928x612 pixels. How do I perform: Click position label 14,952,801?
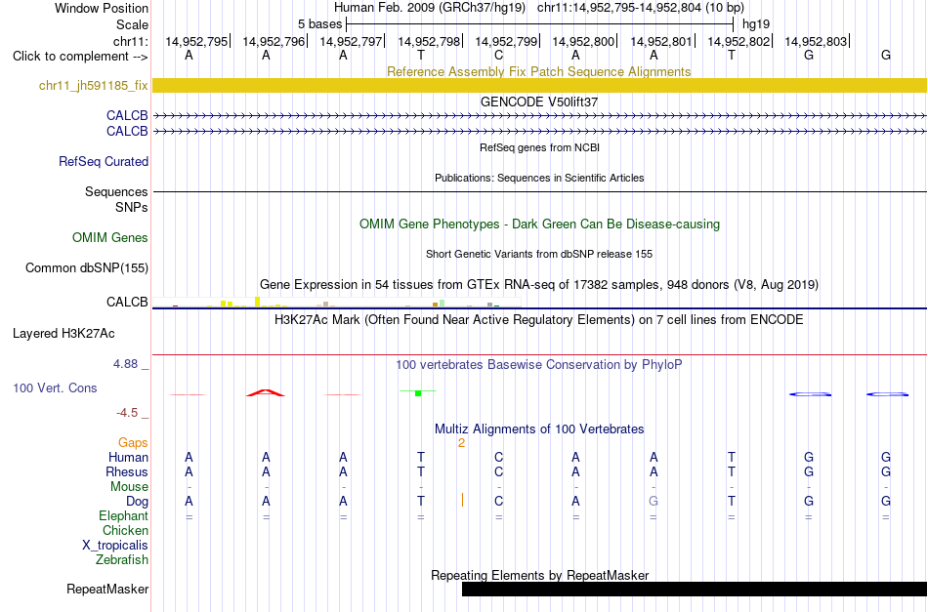(x=661, y=41)
